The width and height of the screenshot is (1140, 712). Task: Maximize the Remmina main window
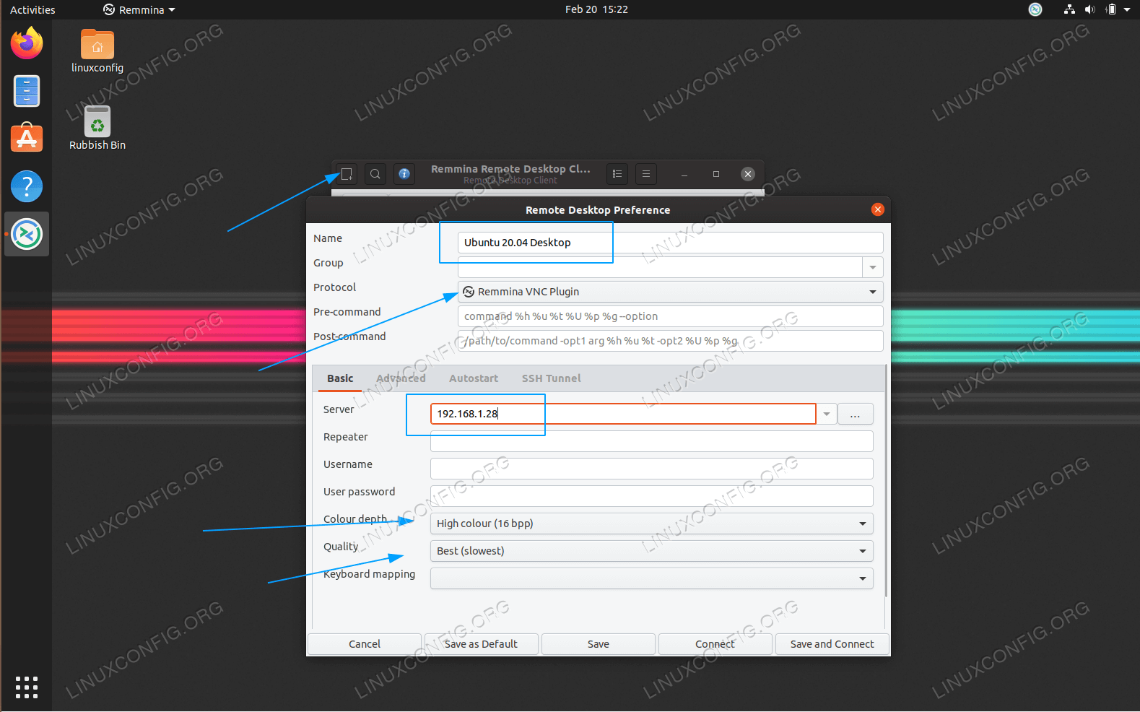click(x=716, y=174)
